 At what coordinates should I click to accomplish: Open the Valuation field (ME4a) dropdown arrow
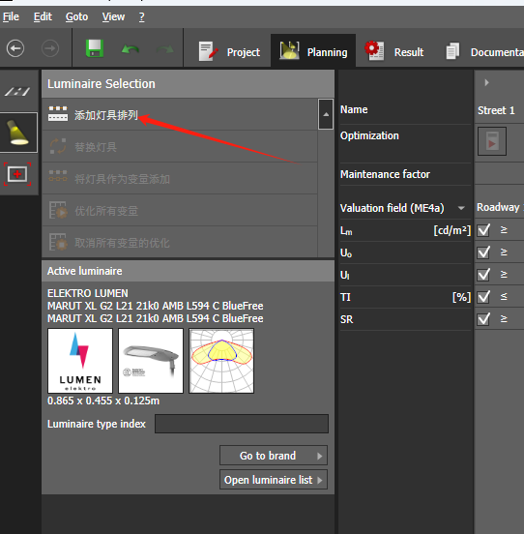point(461,208)
